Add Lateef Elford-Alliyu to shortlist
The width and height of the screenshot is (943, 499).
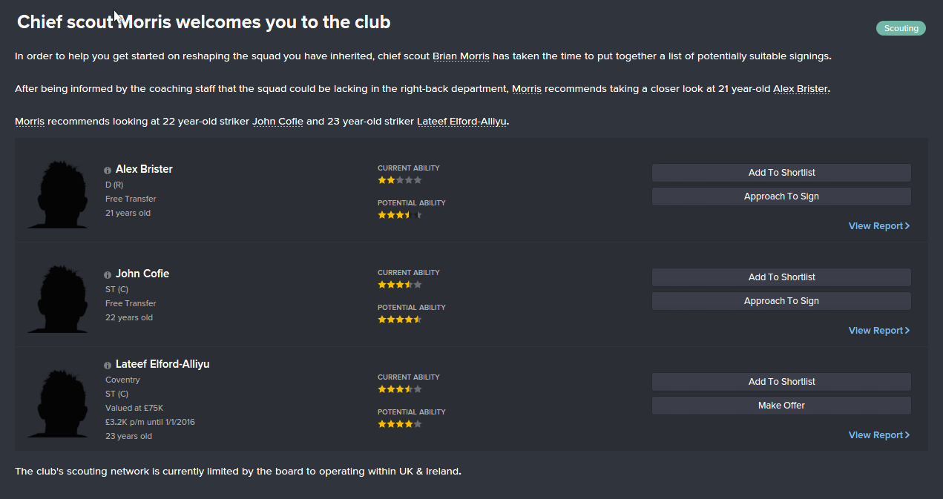pos(781,382)
